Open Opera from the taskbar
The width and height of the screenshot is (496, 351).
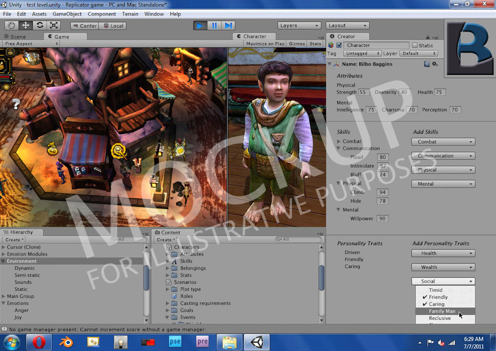click(x=39, y=342)
